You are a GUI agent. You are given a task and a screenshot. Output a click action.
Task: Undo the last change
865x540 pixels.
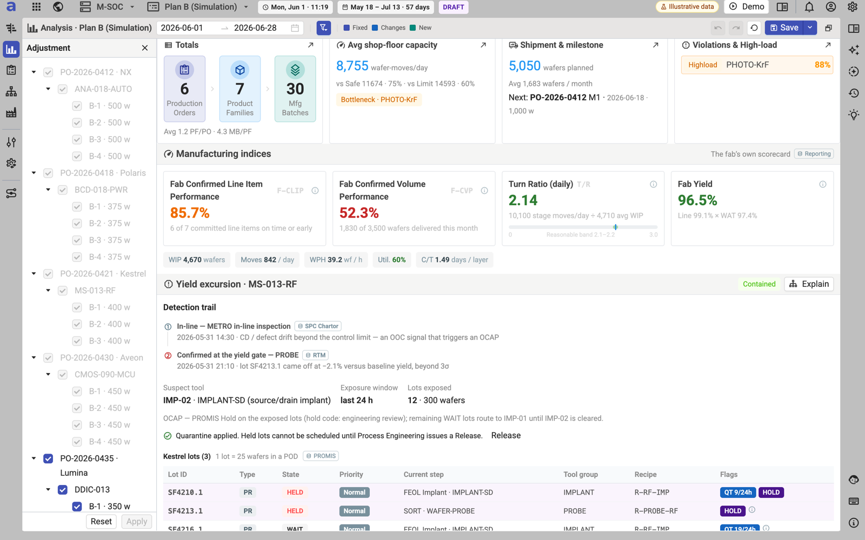pos(718,28)
